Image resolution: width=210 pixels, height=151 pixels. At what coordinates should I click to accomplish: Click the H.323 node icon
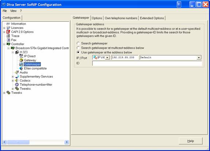17,52
